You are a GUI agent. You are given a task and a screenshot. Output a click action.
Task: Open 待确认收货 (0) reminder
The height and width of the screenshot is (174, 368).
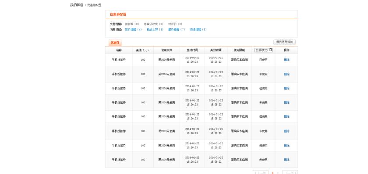pyautogui.click(x=153, y=24)
